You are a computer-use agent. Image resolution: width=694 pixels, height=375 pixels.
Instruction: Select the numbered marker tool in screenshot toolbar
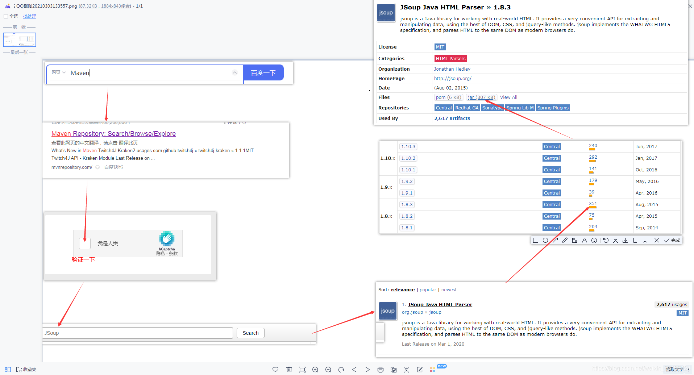point(594,240)
